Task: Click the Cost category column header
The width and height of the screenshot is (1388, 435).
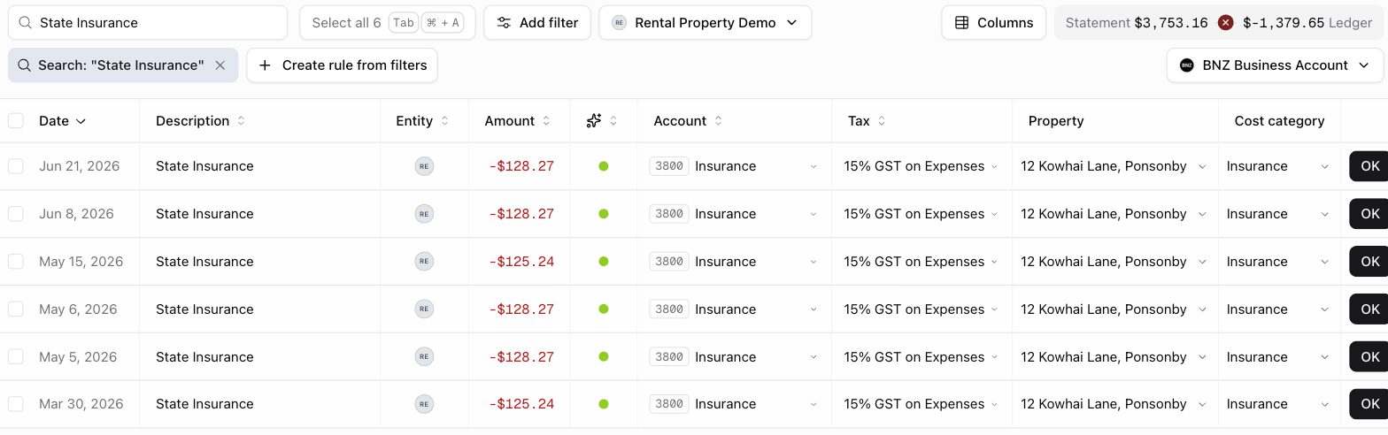Action: [x=1279, y=121]
